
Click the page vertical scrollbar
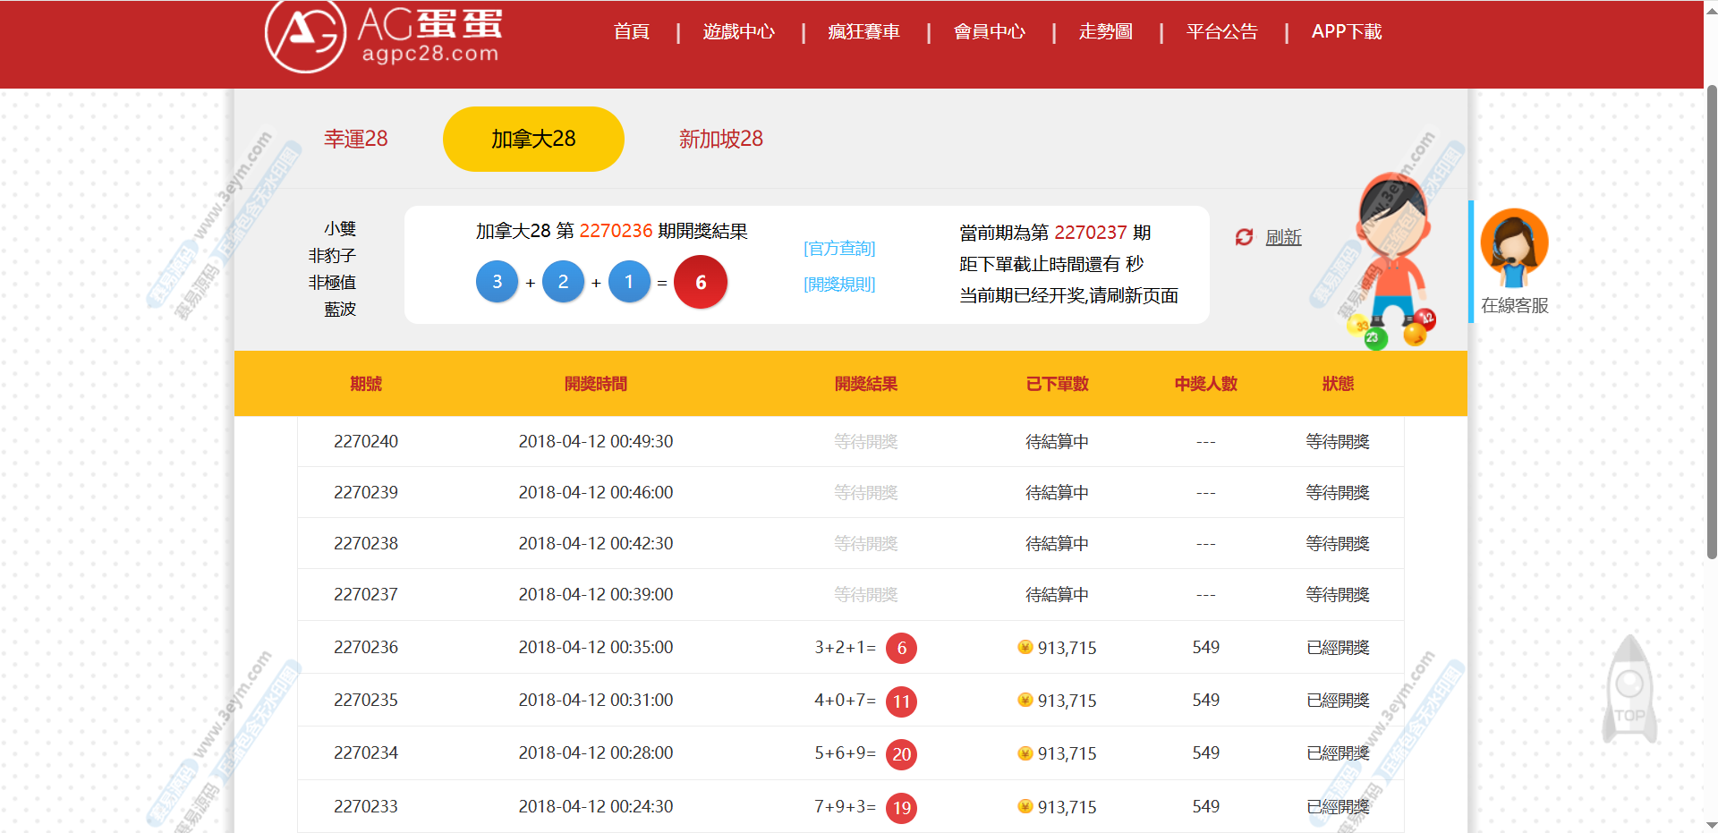(1711, 322)
